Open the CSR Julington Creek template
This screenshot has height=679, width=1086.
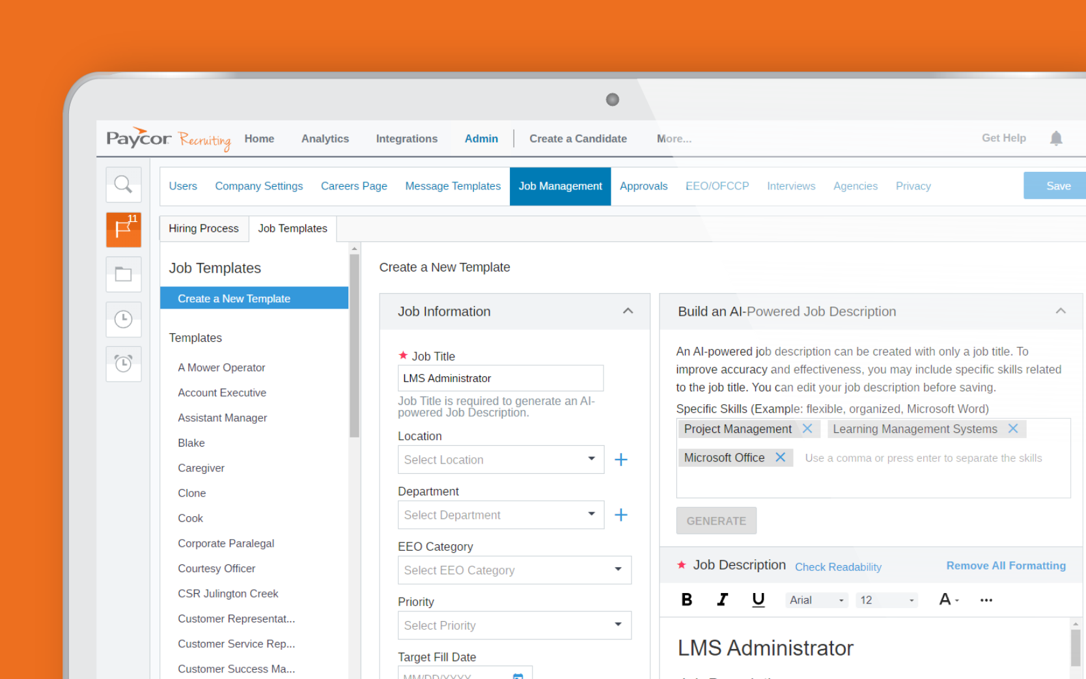tap(228, 594)
